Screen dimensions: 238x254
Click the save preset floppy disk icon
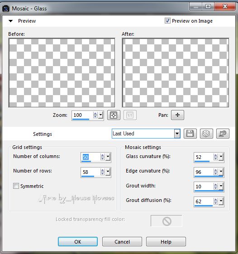(x=190, y=134)
